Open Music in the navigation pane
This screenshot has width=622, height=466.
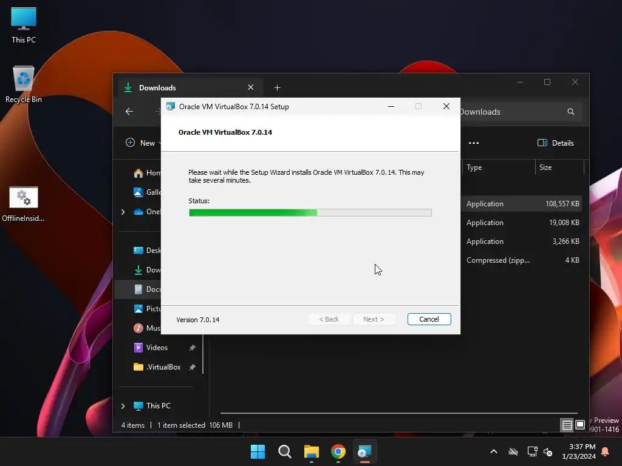tap(147, 328)
